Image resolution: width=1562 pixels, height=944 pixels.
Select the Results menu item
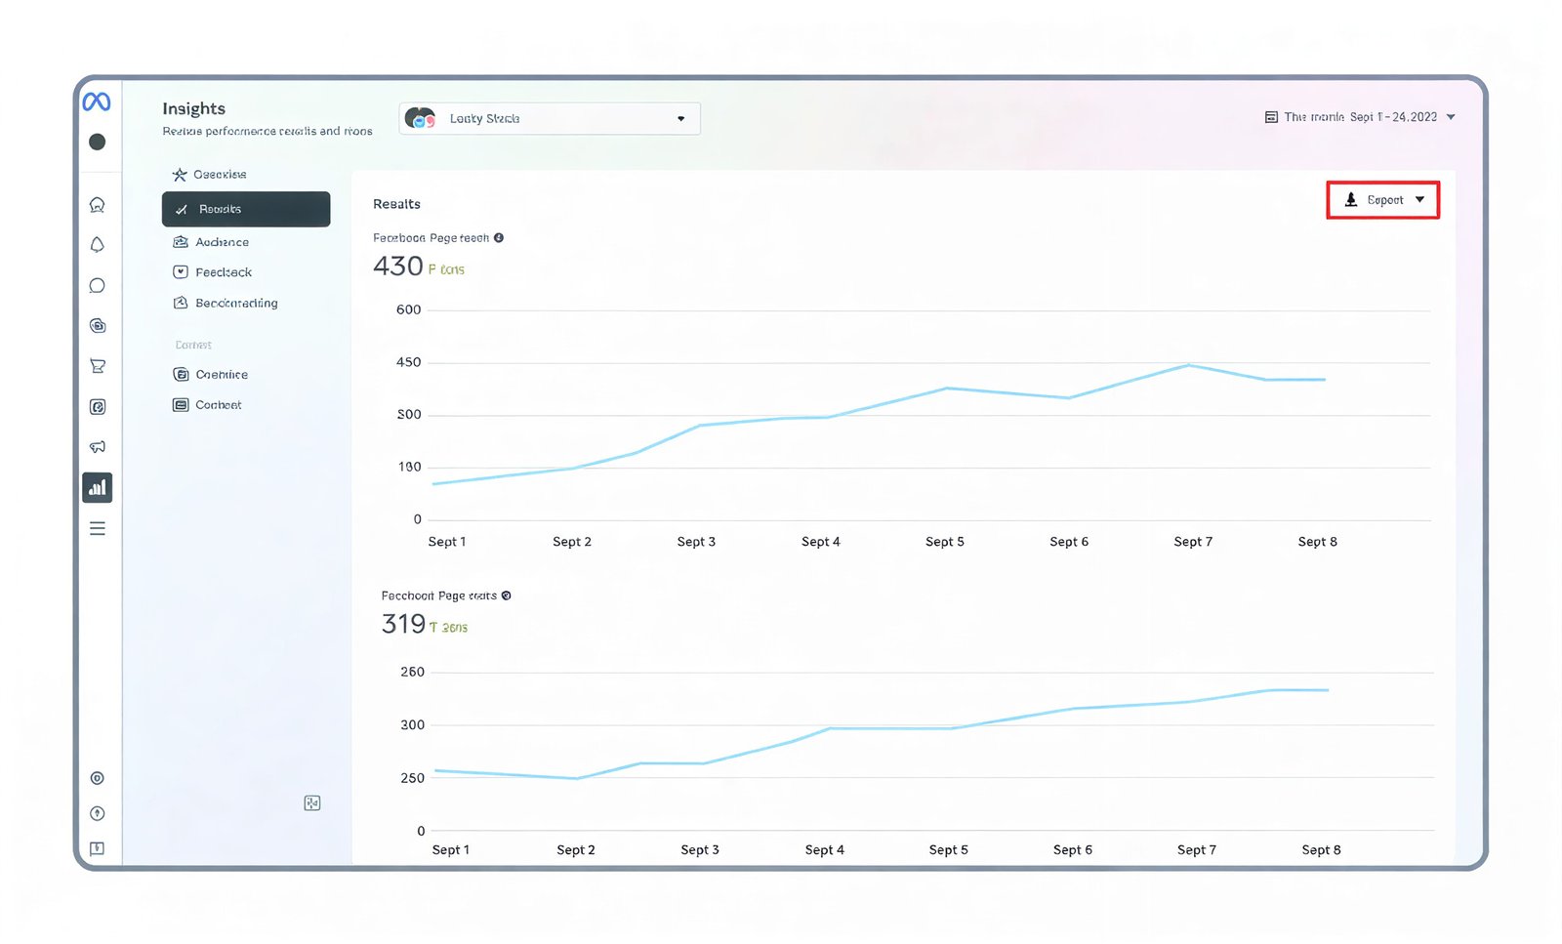click(246, 209)
